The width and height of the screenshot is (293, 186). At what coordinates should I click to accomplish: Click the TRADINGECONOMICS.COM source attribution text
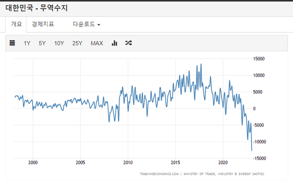(159, 174)
